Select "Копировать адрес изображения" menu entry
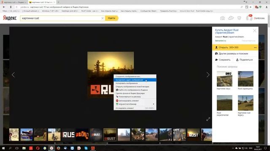 135,80
